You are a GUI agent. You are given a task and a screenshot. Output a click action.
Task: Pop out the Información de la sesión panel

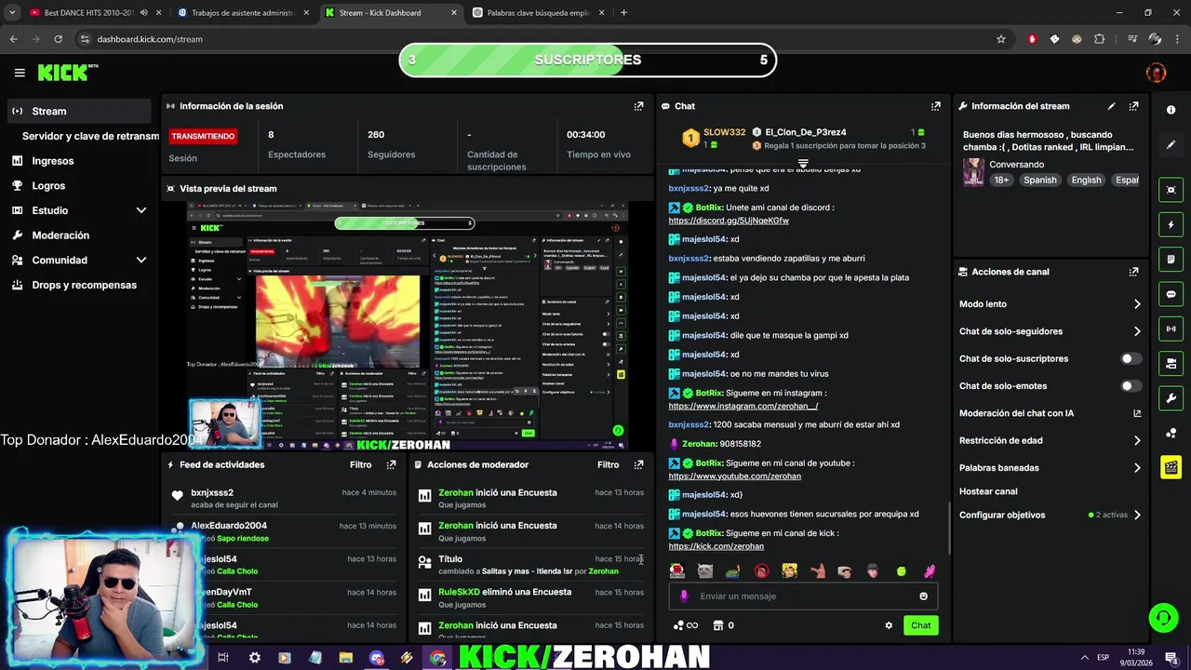[x=638, y=106]
